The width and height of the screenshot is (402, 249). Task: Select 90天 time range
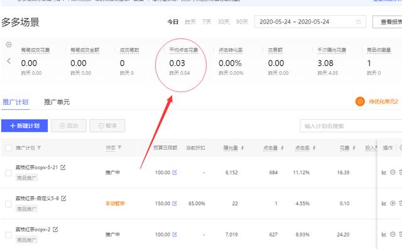(242, 22)
